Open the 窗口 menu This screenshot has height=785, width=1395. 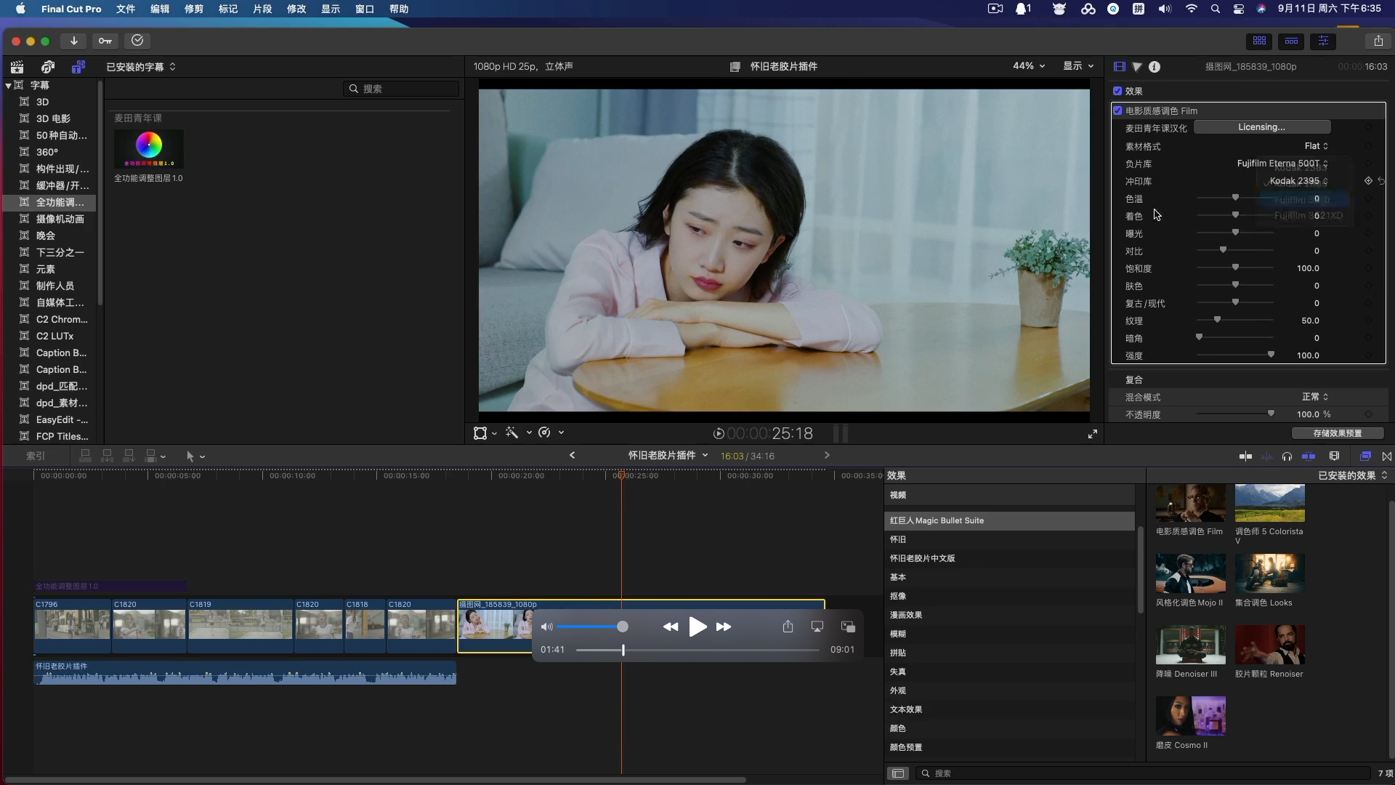365,9
